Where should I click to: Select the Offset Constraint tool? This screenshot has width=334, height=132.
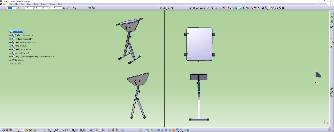pyautogui.click(x=198, y=8)
